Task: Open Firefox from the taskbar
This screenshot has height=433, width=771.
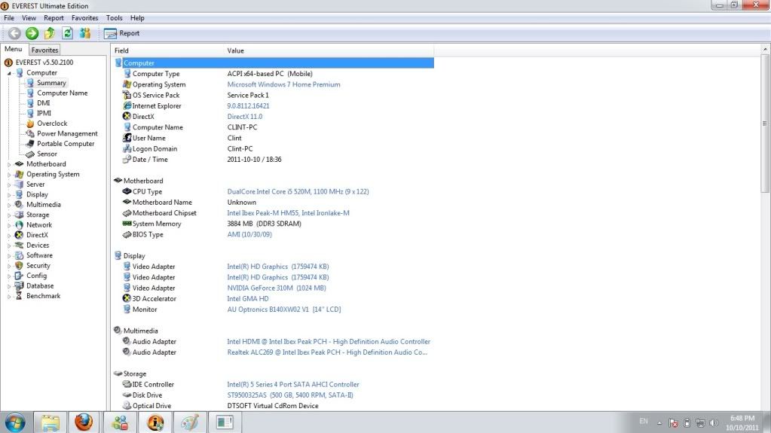Action: [84, 422]
